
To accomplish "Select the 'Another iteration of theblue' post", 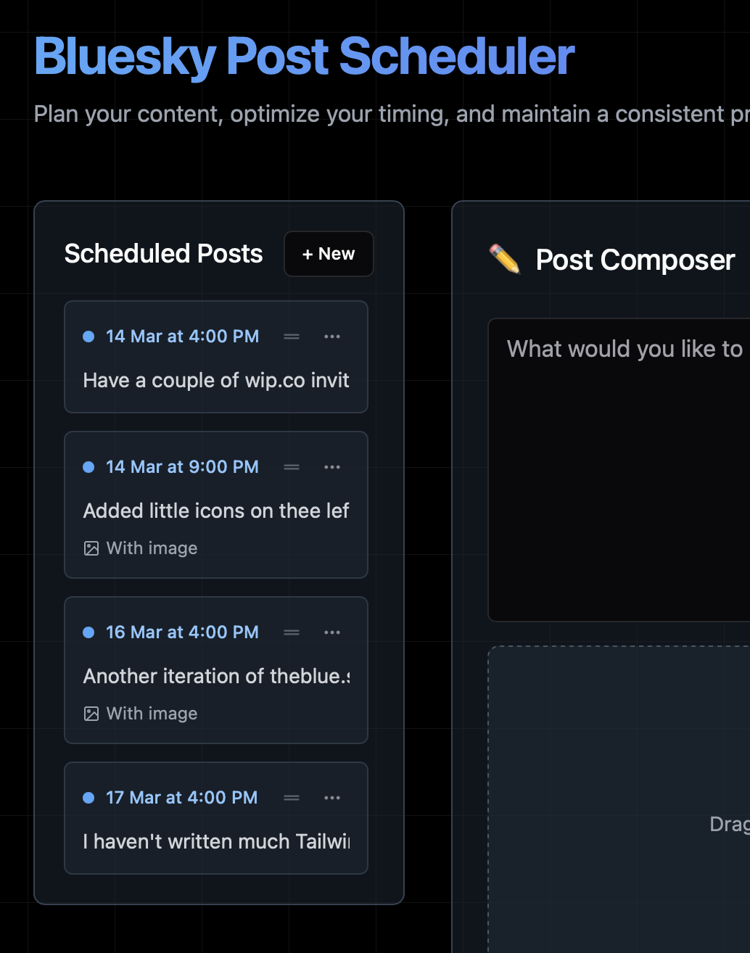I will (216, 670).
